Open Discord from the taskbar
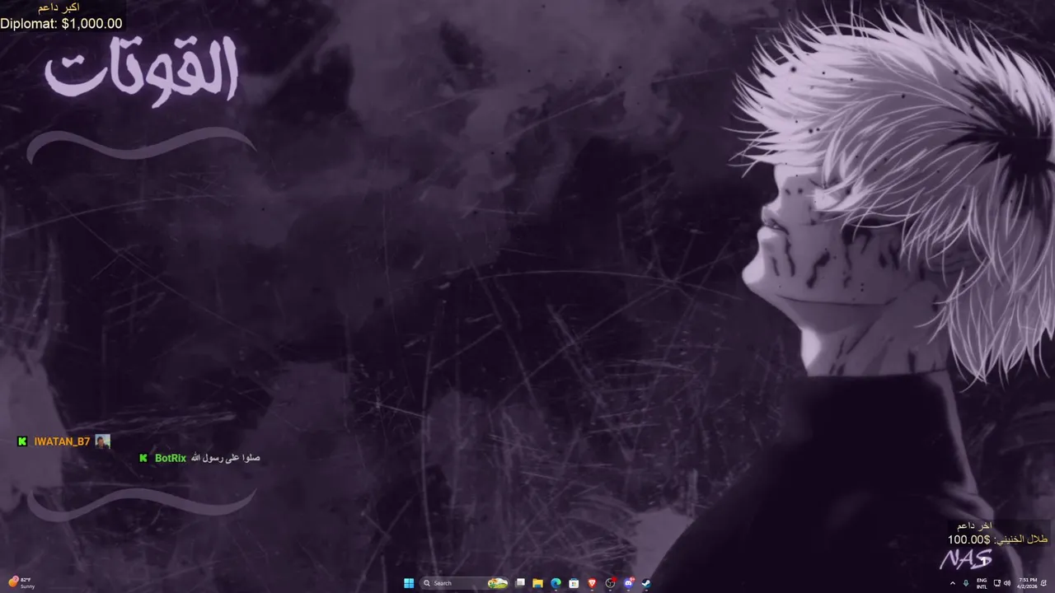The width and height of the screenshot is (1055, 593). [628, 583]
